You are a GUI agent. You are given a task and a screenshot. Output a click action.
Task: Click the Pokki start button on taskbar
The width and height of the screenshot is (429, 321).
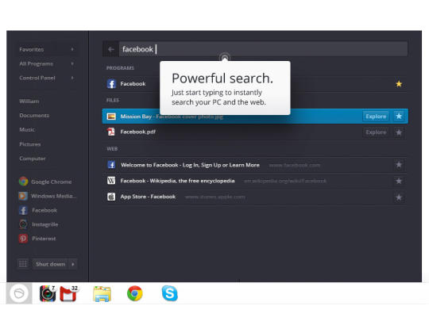tap(19, 293)
